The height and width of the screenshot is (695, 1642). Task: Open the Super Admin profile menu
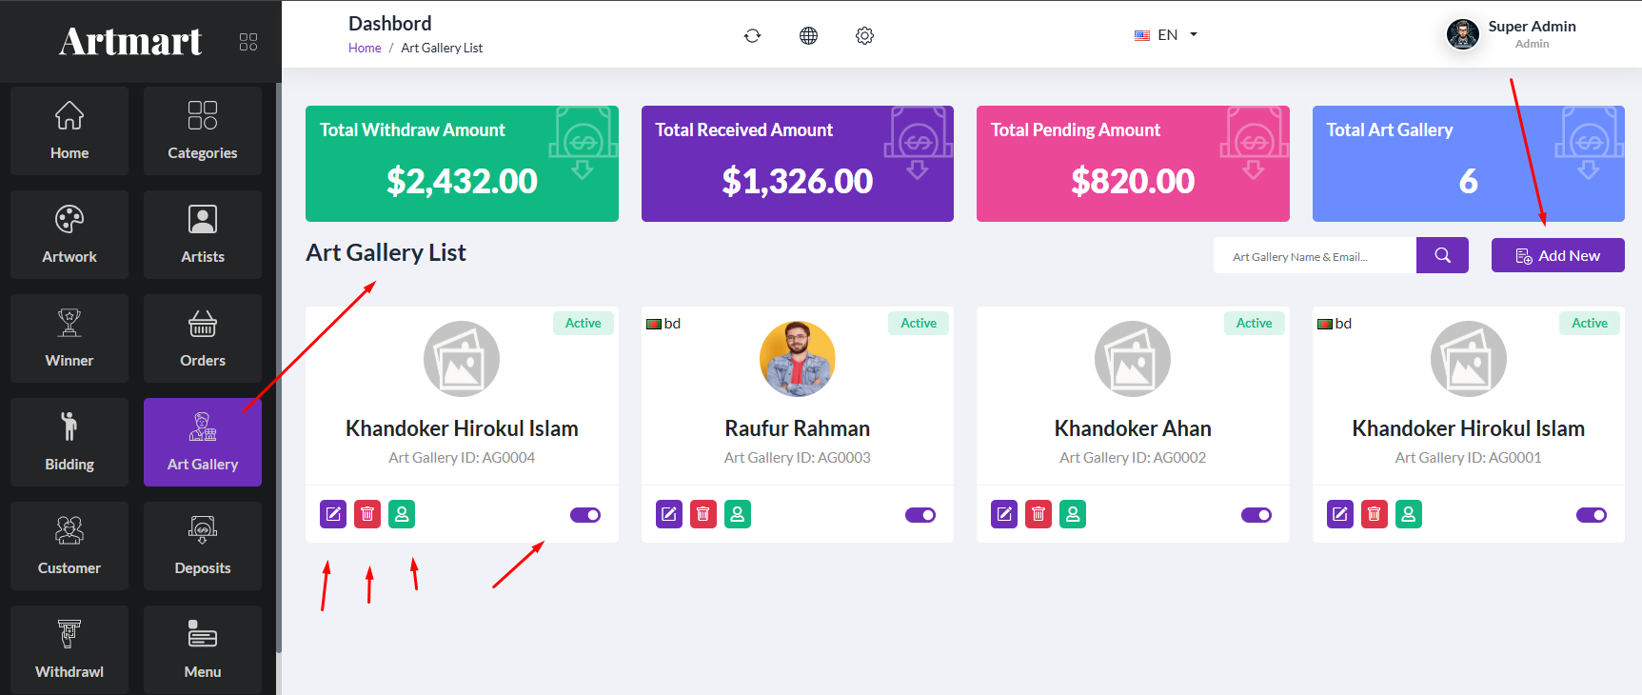click(1512, 34)
